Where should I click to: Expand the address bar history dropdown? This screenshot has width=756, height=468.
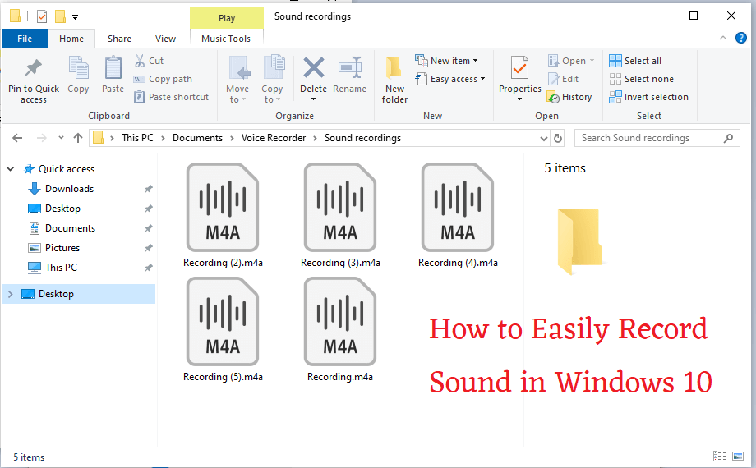click(x=544, y=138)
